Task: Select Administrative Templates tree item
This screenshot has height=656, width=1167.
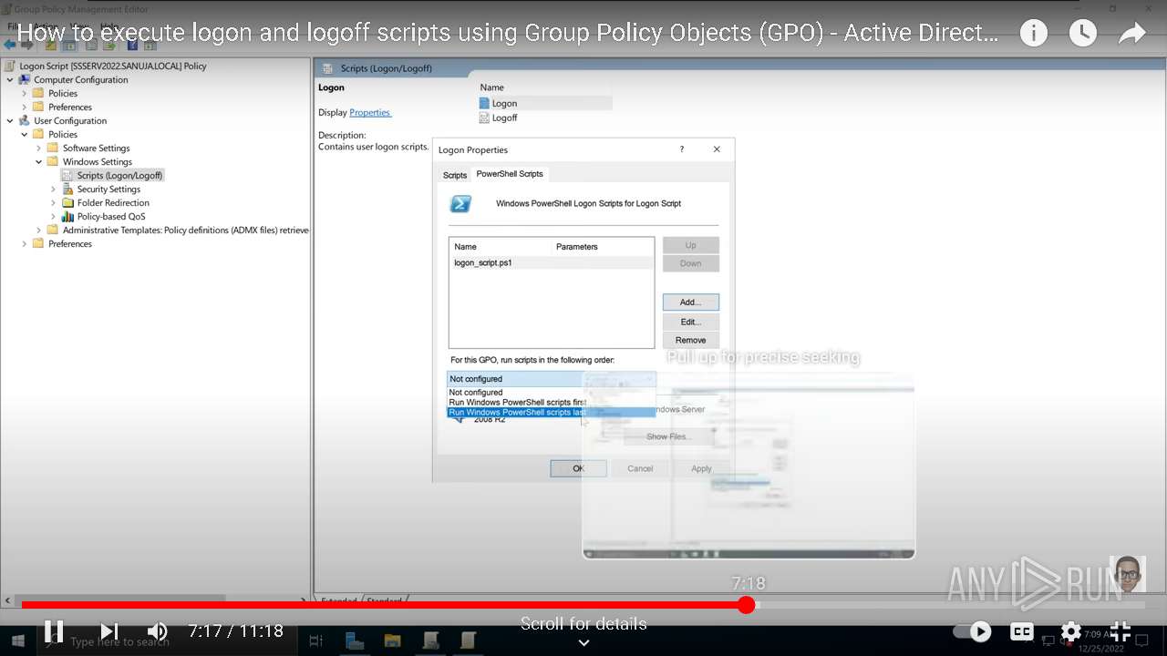Action: coord(186,230)
